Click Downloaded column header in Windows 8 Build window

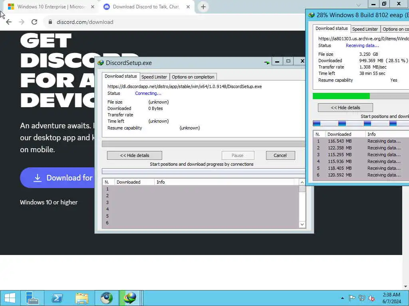pyautogui.click(x=345, y=134)
